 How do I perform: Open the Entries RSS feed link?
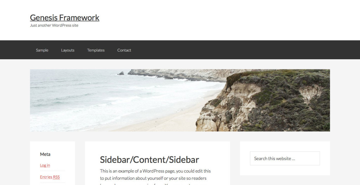pyautogui.click(x=50, y=177)
